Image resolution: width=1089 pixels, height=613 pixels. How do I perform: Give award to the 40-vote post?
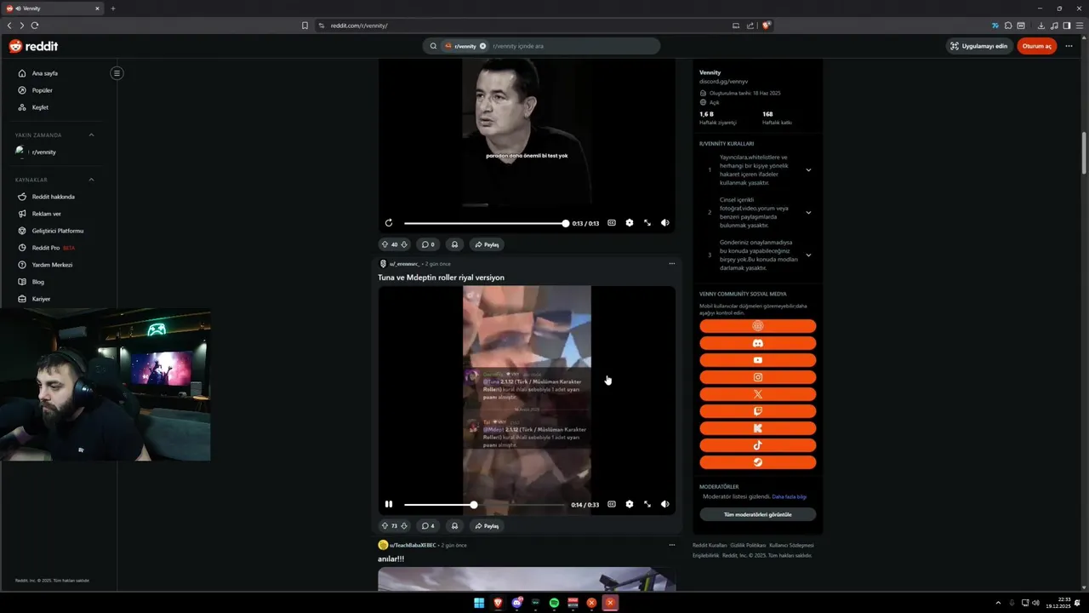coord(454,244)
